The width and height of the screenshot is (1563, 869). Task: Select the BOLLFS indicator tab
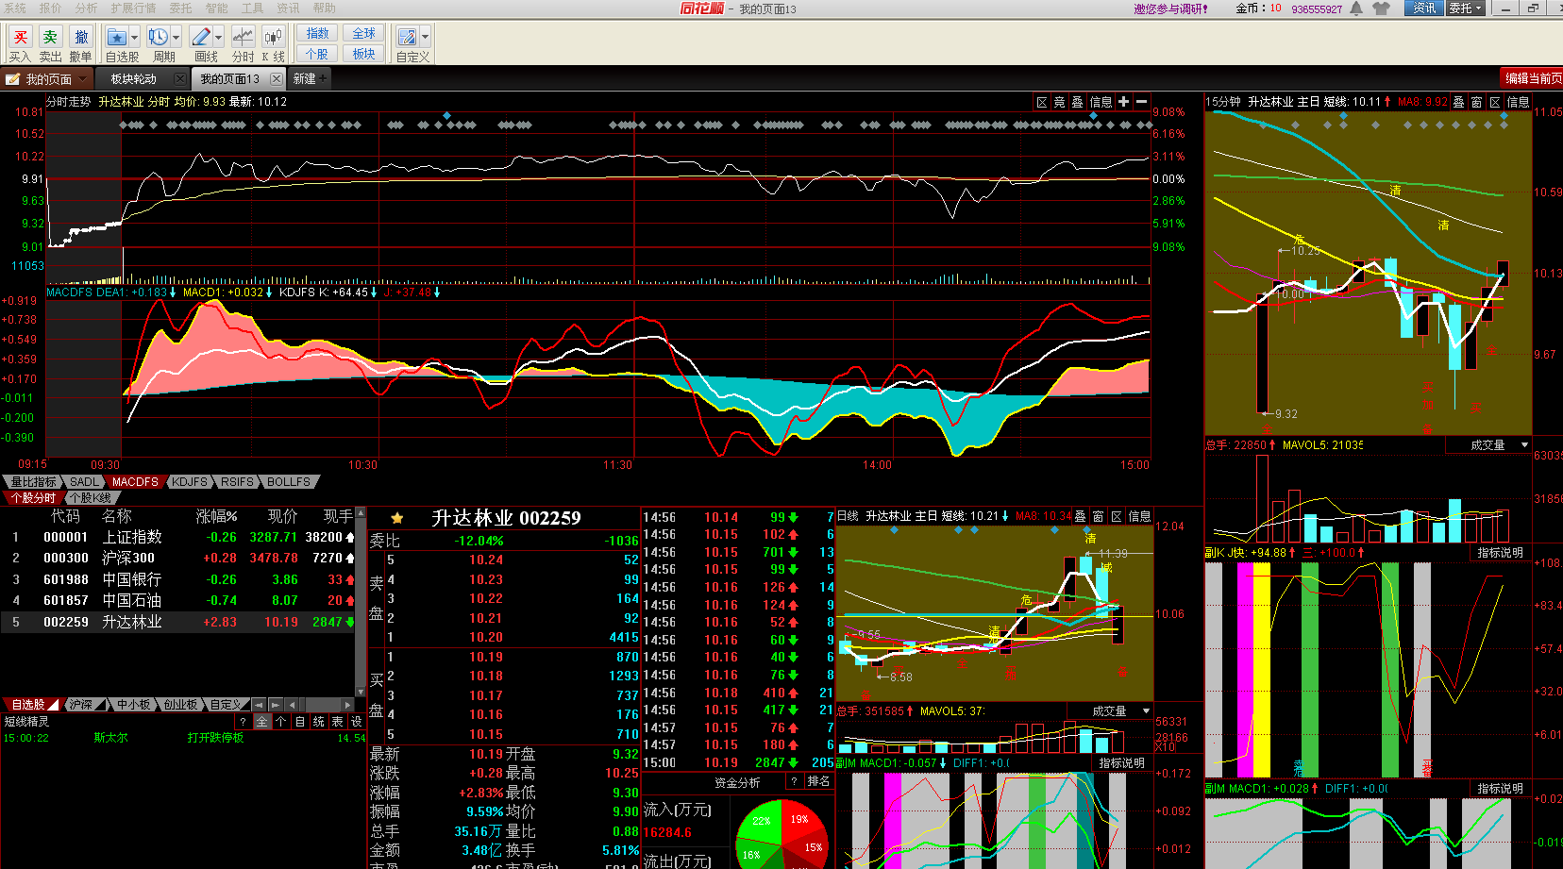pos(288,481)
